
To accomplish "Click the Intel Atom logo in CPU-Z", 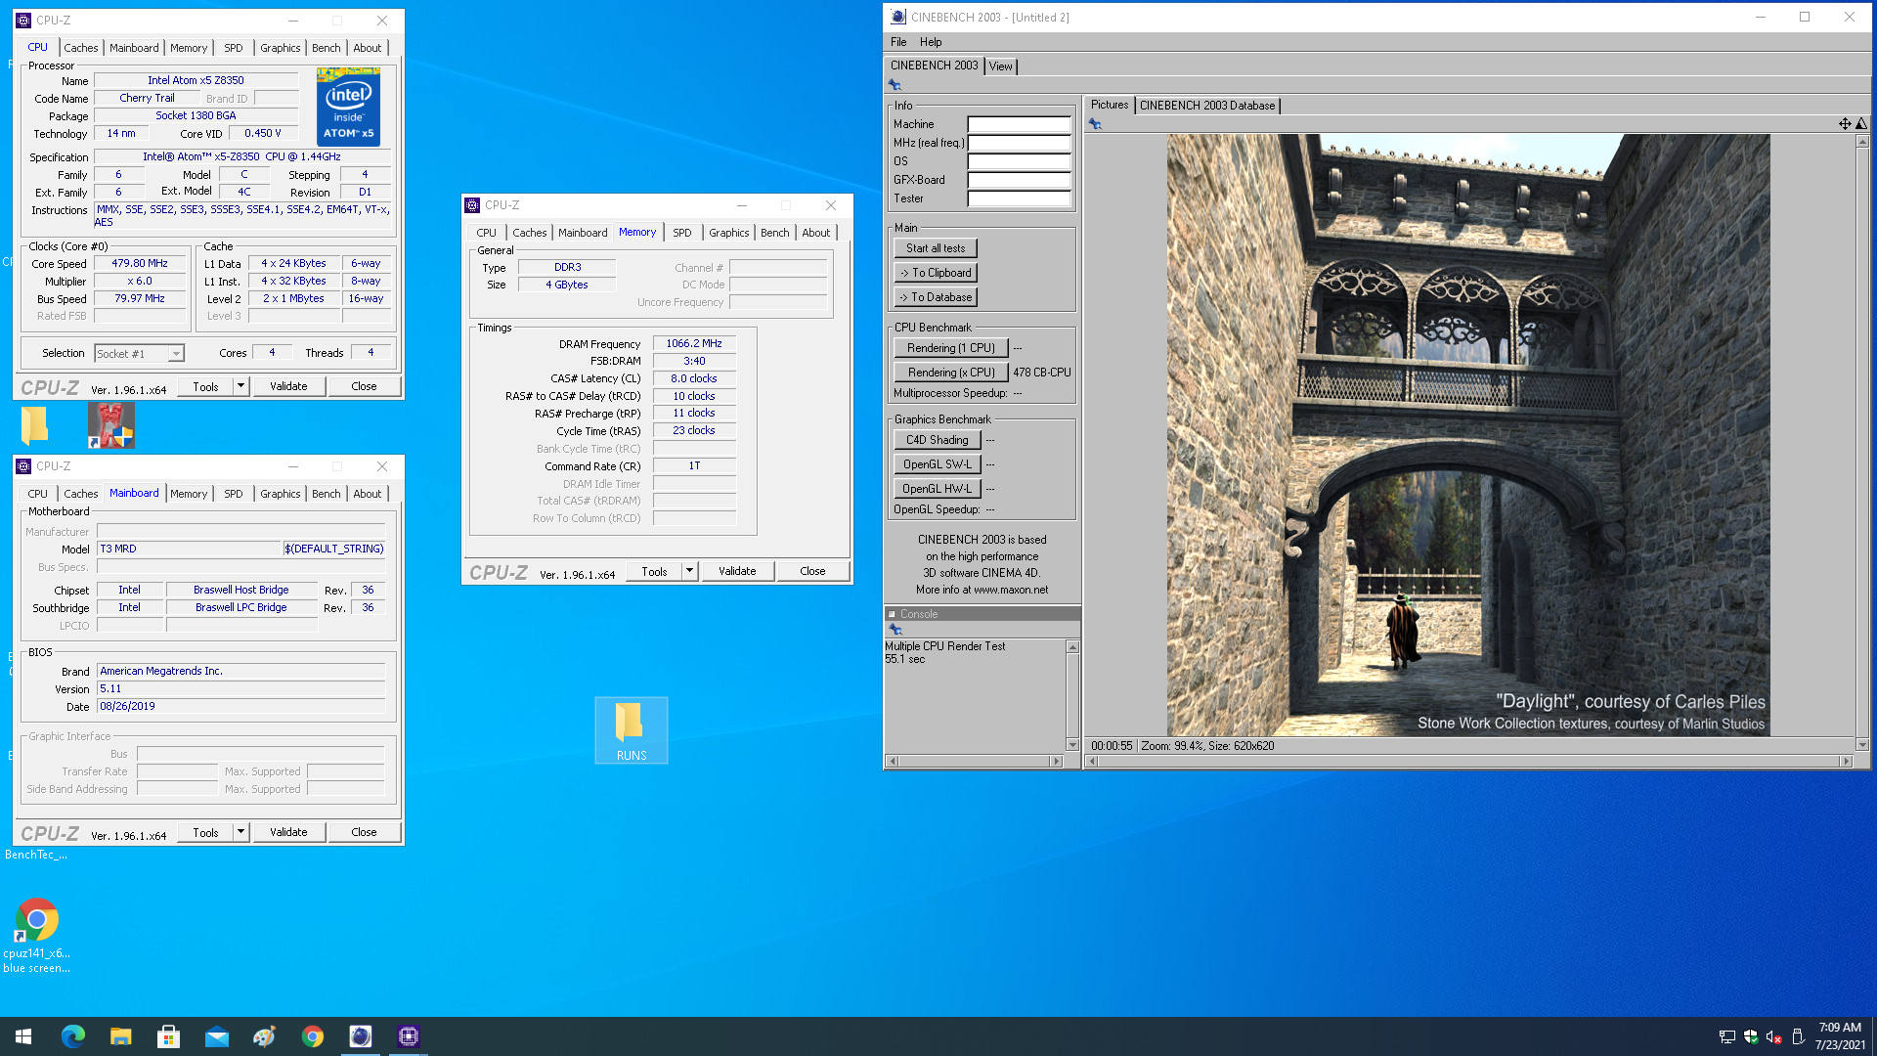I will tap(348, 107).
